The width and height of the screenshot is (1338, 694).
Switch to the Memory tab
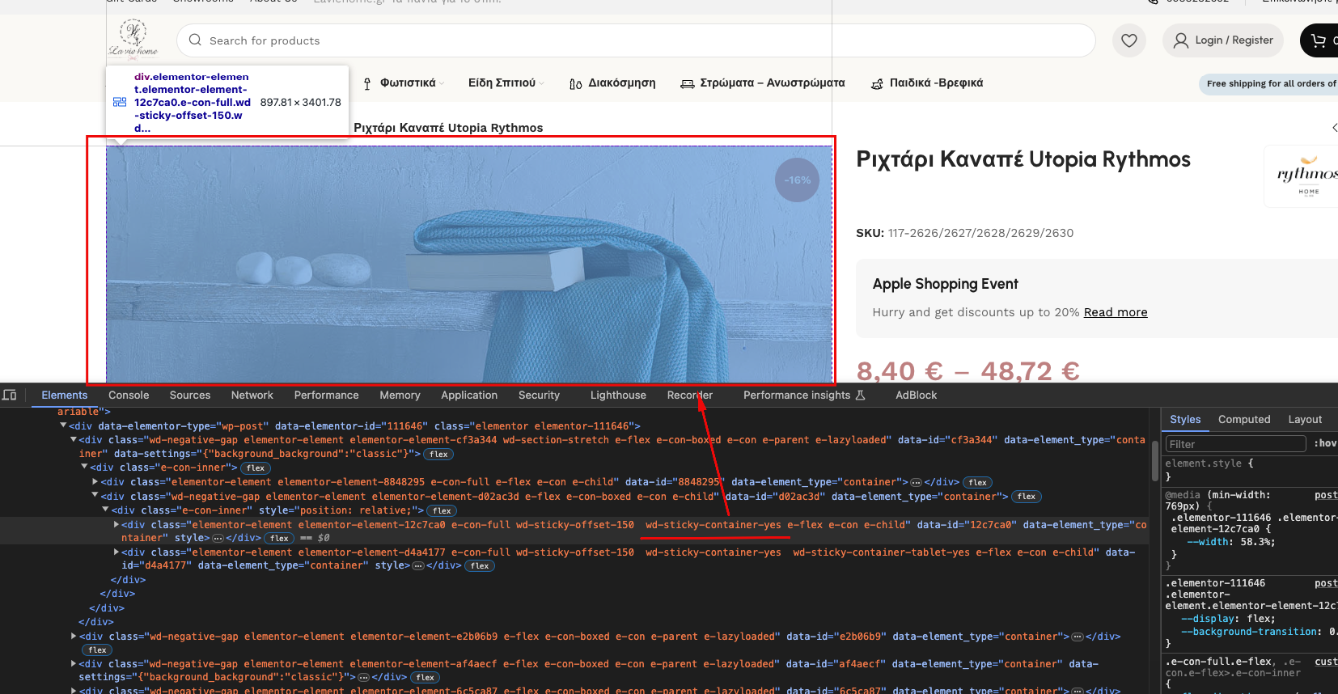[x=400, y=395]
